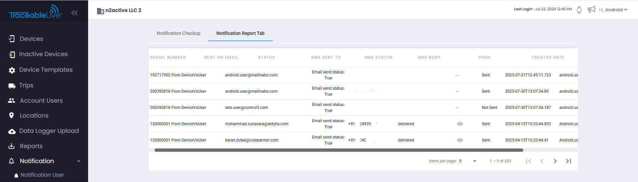Screen dimensions: 638x182
Task: Open Inactive Devices in sidebar
Action: pyautogui.click(x=44, y=54)
